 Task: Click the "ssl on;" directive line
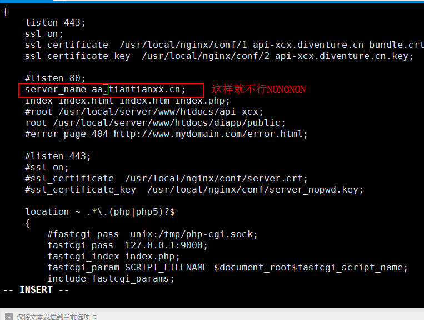coord(44,34)
